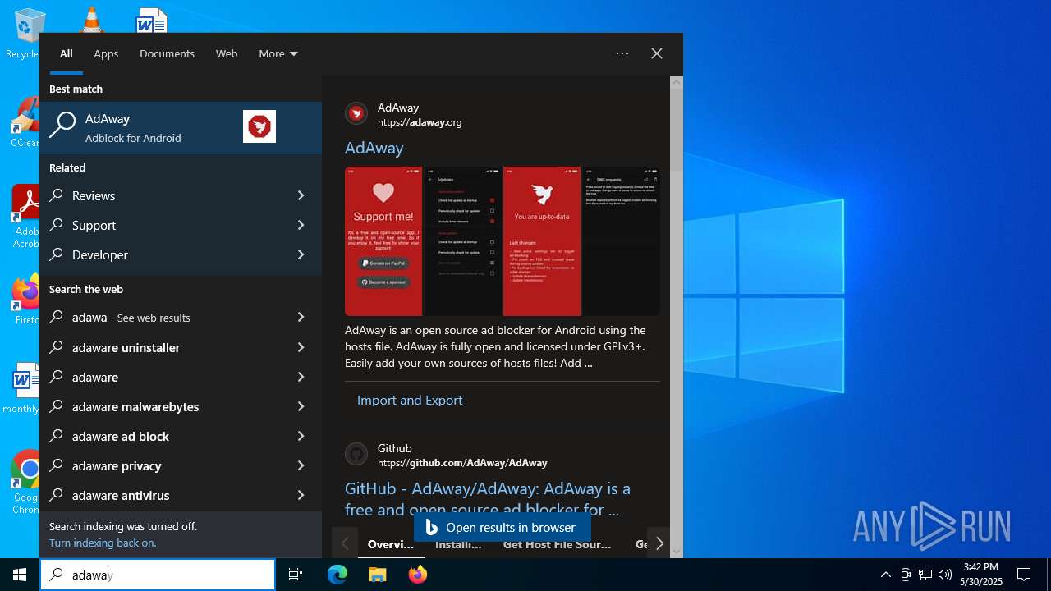
Task: Open the Recycle Bin desktop icon
Action: [x=25, y=31]
